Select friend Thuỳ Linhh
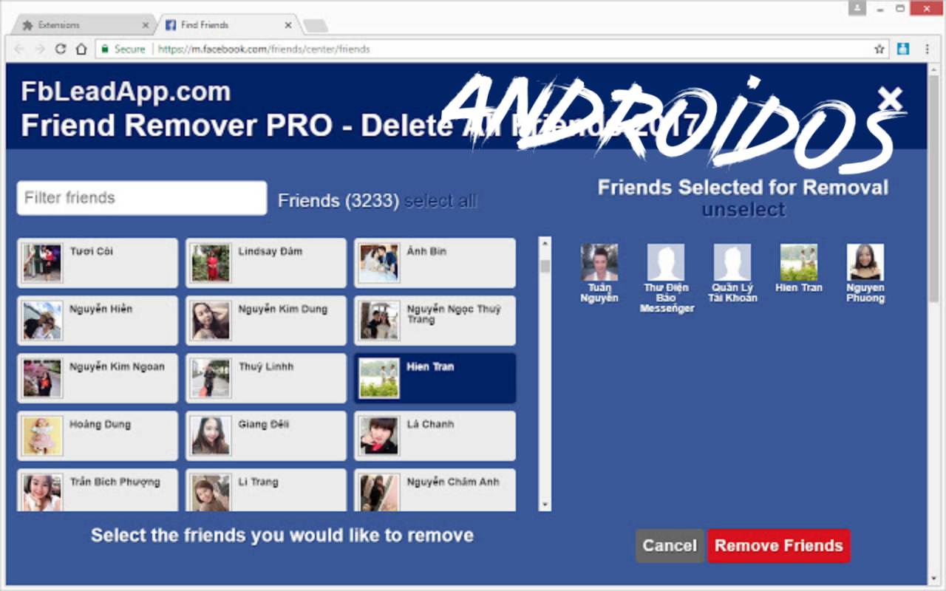 pyautogui.click(x=266, y=378)
